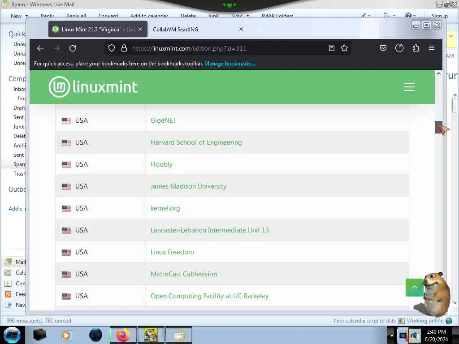Select Junk folder in Windows Live Mail
This screenshot has width=459, height=344.
pos(19,127)
